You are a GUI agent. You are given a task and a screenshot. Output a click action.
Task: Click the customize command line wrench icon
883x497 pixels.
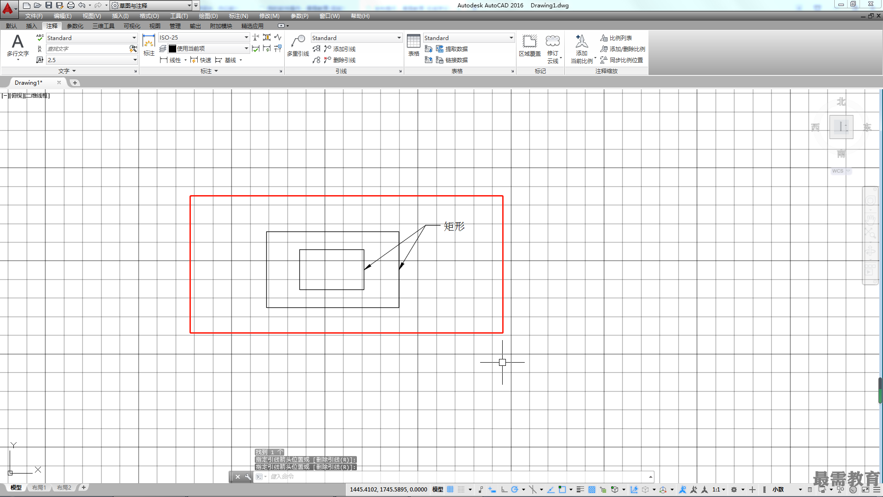pos(248,477)
